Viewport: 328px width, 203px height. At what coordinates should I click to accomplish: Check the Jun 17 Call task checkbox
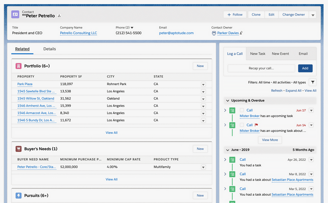click(242, 110)
